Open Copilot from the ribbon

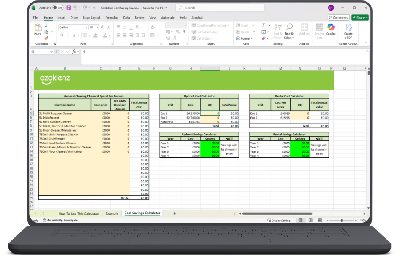click(331, 29)
